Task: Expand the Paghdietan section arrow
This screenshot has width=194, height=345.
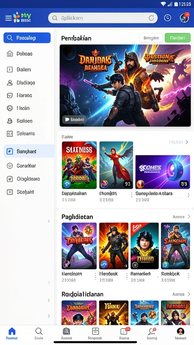Action: coord(189,217)
